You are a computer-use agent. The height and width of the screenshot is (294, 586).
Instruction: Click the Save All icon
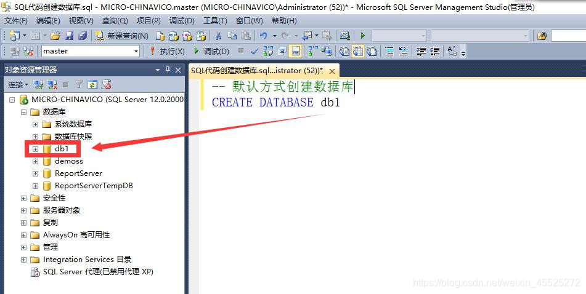[82, 36]
